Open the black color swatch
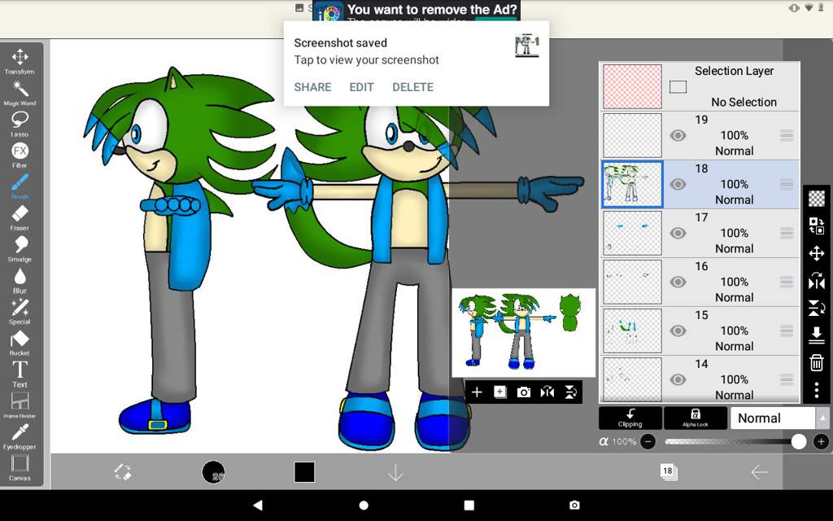 pyautogui.click(x=304, y=472)
